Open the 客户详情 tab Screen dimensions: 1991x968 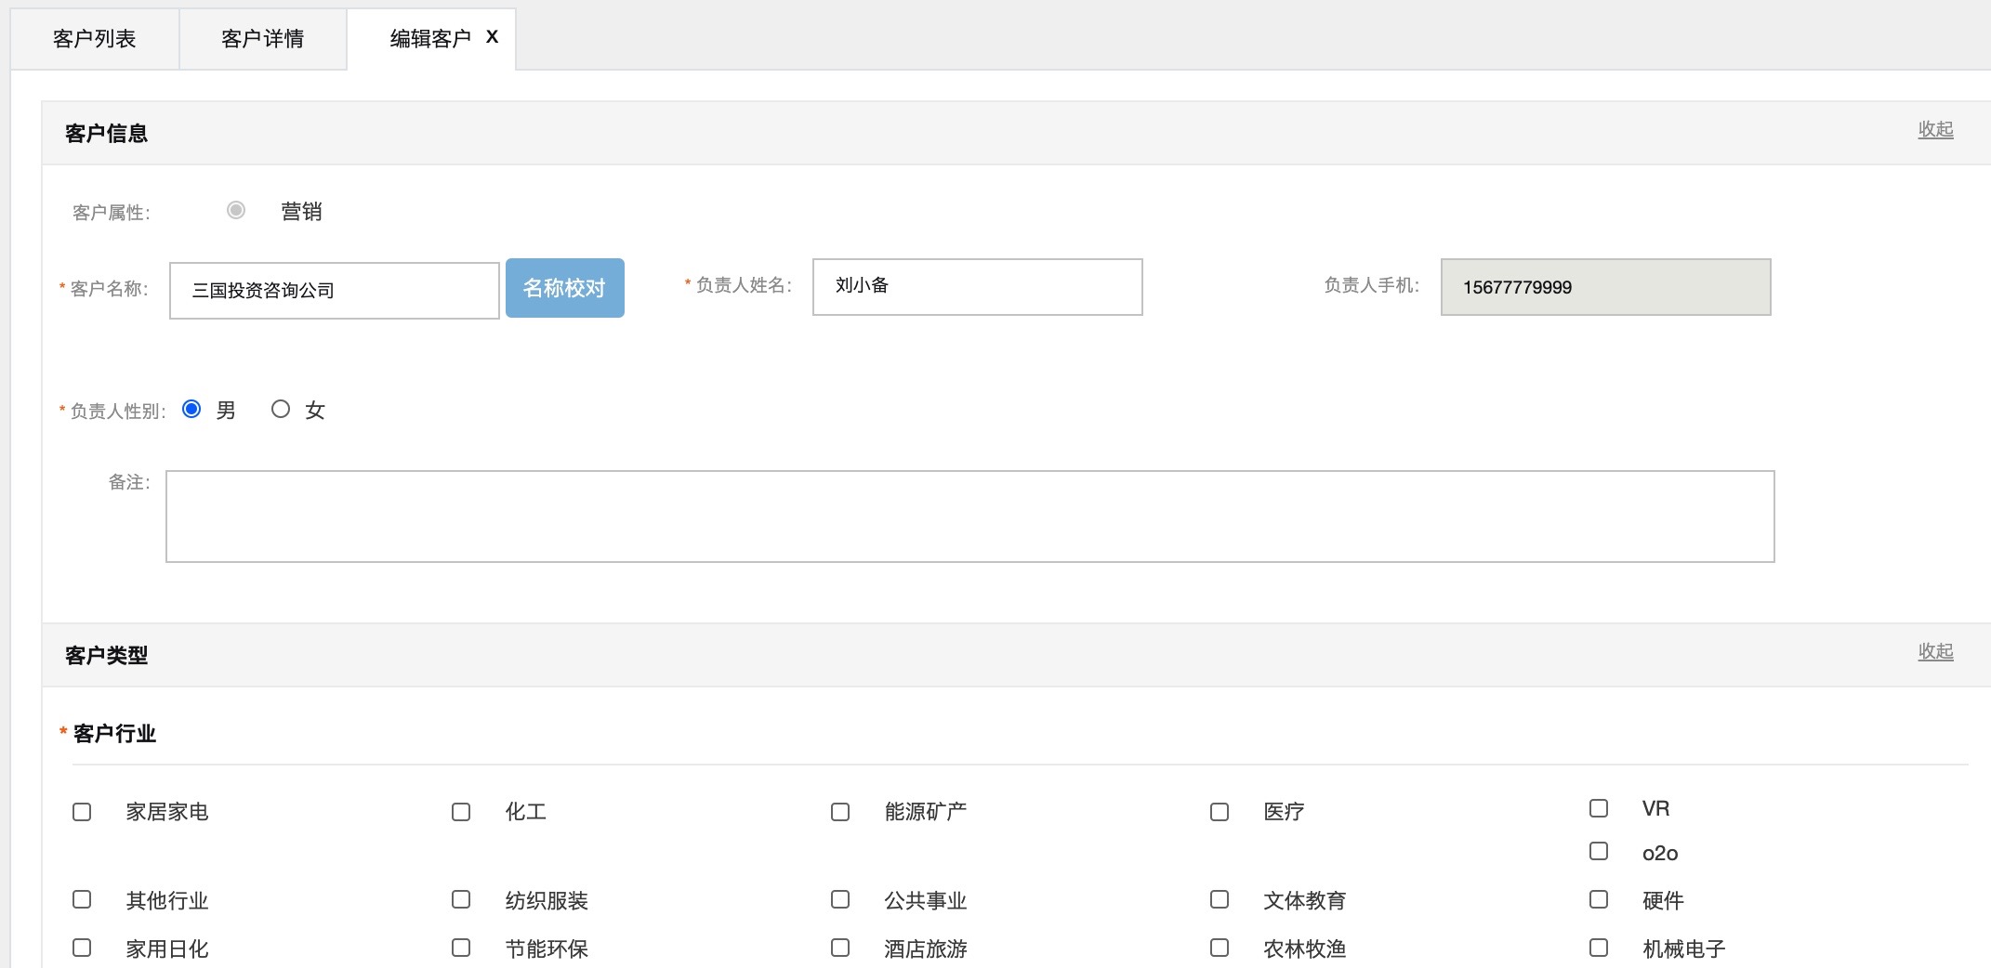point(262,39)
